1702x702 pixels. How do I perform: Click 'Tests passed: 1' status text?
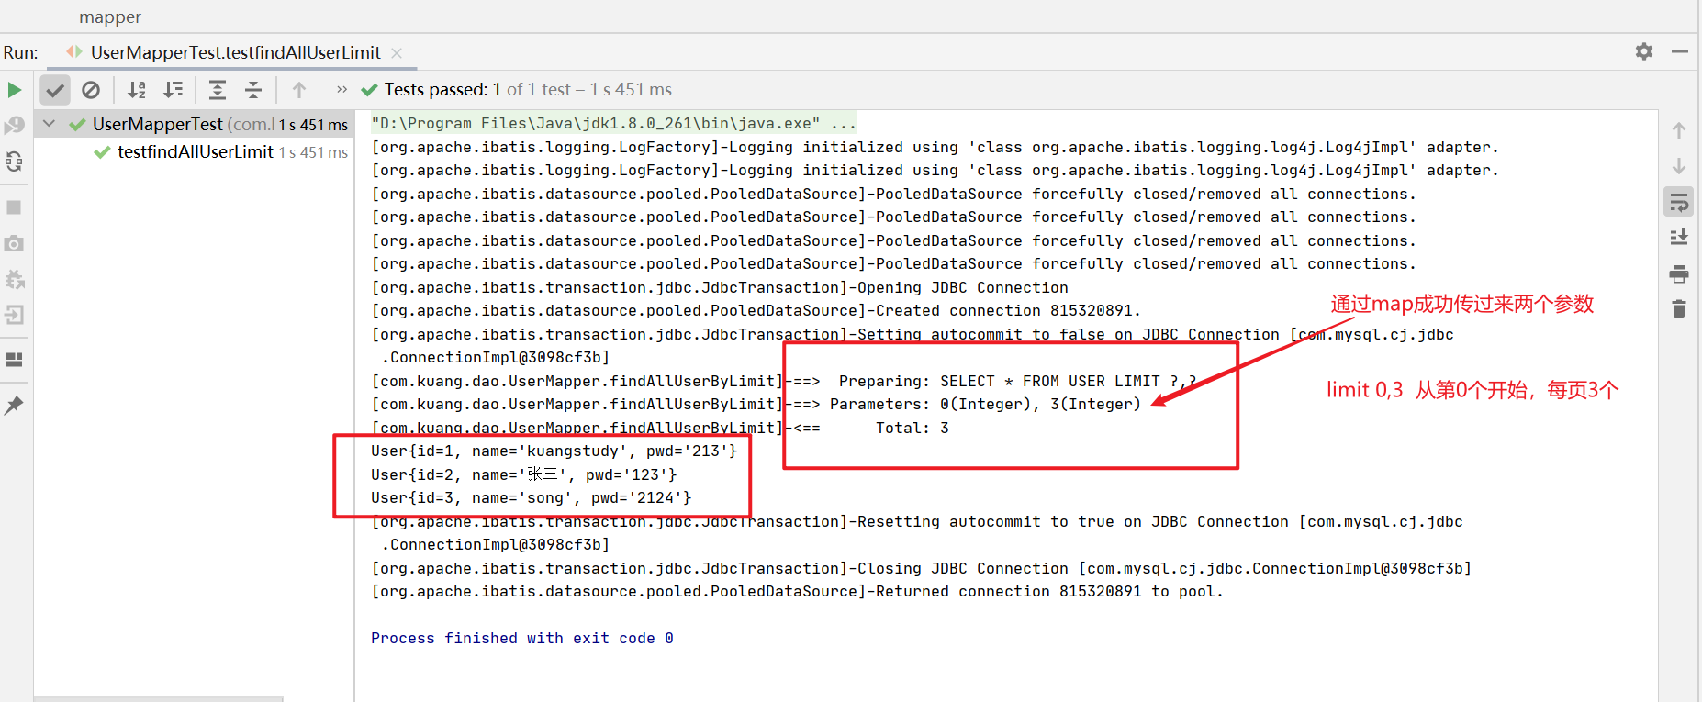442,89
